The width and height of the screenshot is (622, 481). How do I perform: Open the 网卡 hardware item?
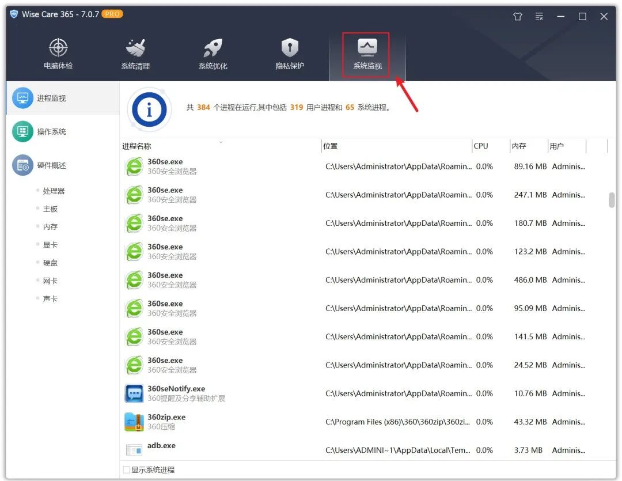coord(50,281)
